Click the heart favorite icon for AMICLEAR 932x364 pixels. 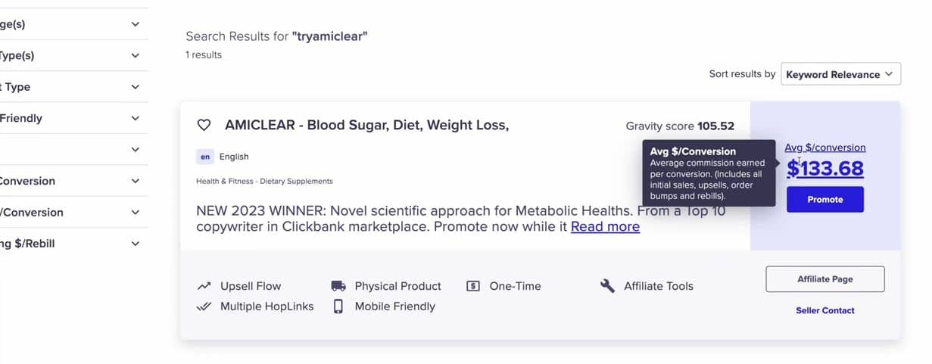point(203,126)
